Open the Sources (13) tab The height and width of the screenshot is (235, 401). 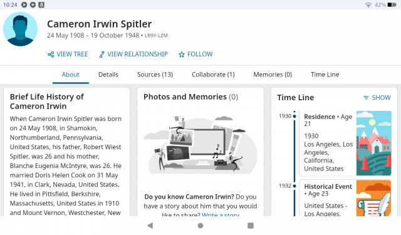click(x=155, y=75)
